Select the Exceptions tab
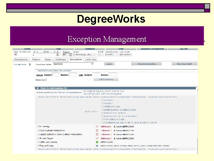214x161 pixels. [x=76, y=59]
